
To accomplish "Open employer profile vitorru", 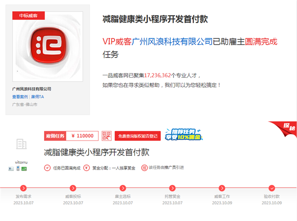I will tap(21, 162).
